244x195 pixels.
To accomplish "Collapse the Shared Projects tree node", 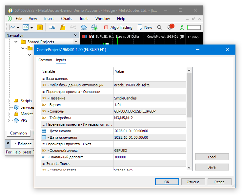I will click(x=15, y=42).
